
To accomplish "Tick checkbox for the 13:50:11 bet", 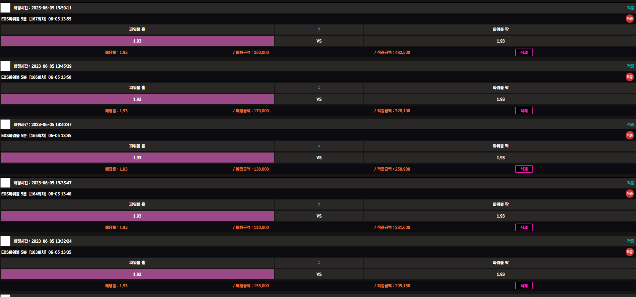I will pyautogui.click(x=5, y=8).
